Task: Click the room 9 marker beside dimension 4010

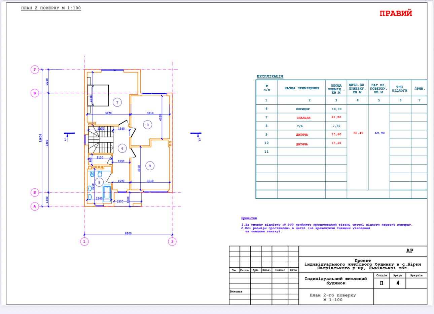Action: coord(150,166)
